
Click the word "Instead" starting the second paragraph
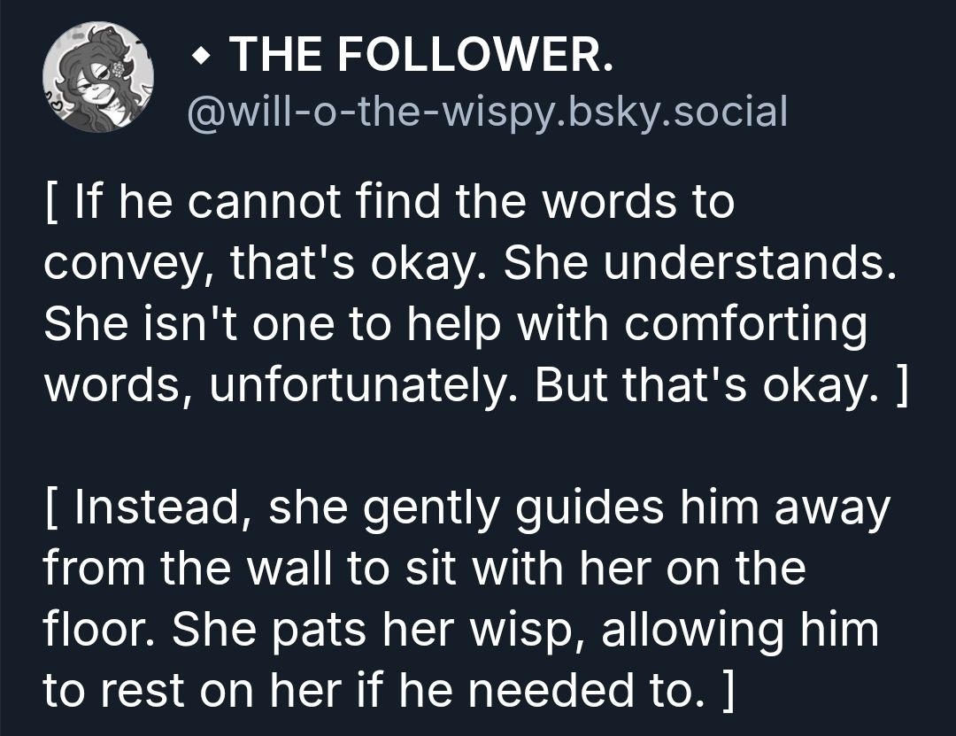click(157, 508)
